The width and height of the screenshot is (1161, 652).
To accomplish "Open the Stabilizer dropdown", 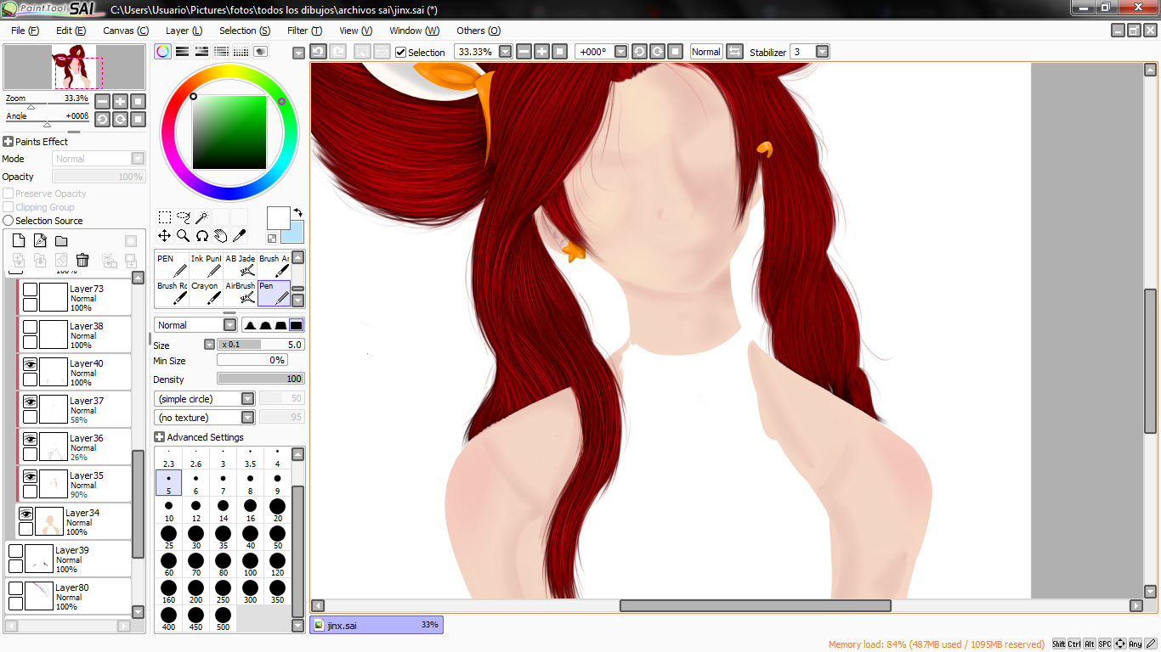I will pyautogui.click(x=822, y=52).
